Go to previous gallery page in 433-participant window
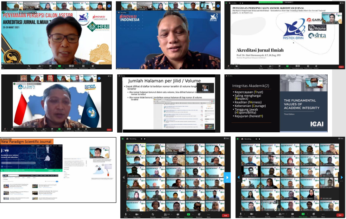Image resolution: width=346 pixels, height=219 pixels. point(239,177)
